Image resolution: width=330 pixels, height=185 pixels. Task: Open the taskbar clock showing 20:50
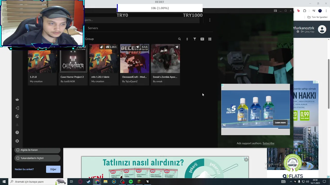coord(315,182)
